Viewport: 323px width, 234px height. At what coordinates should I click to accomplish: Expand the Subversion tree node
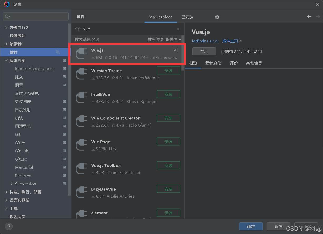[12, 184]
